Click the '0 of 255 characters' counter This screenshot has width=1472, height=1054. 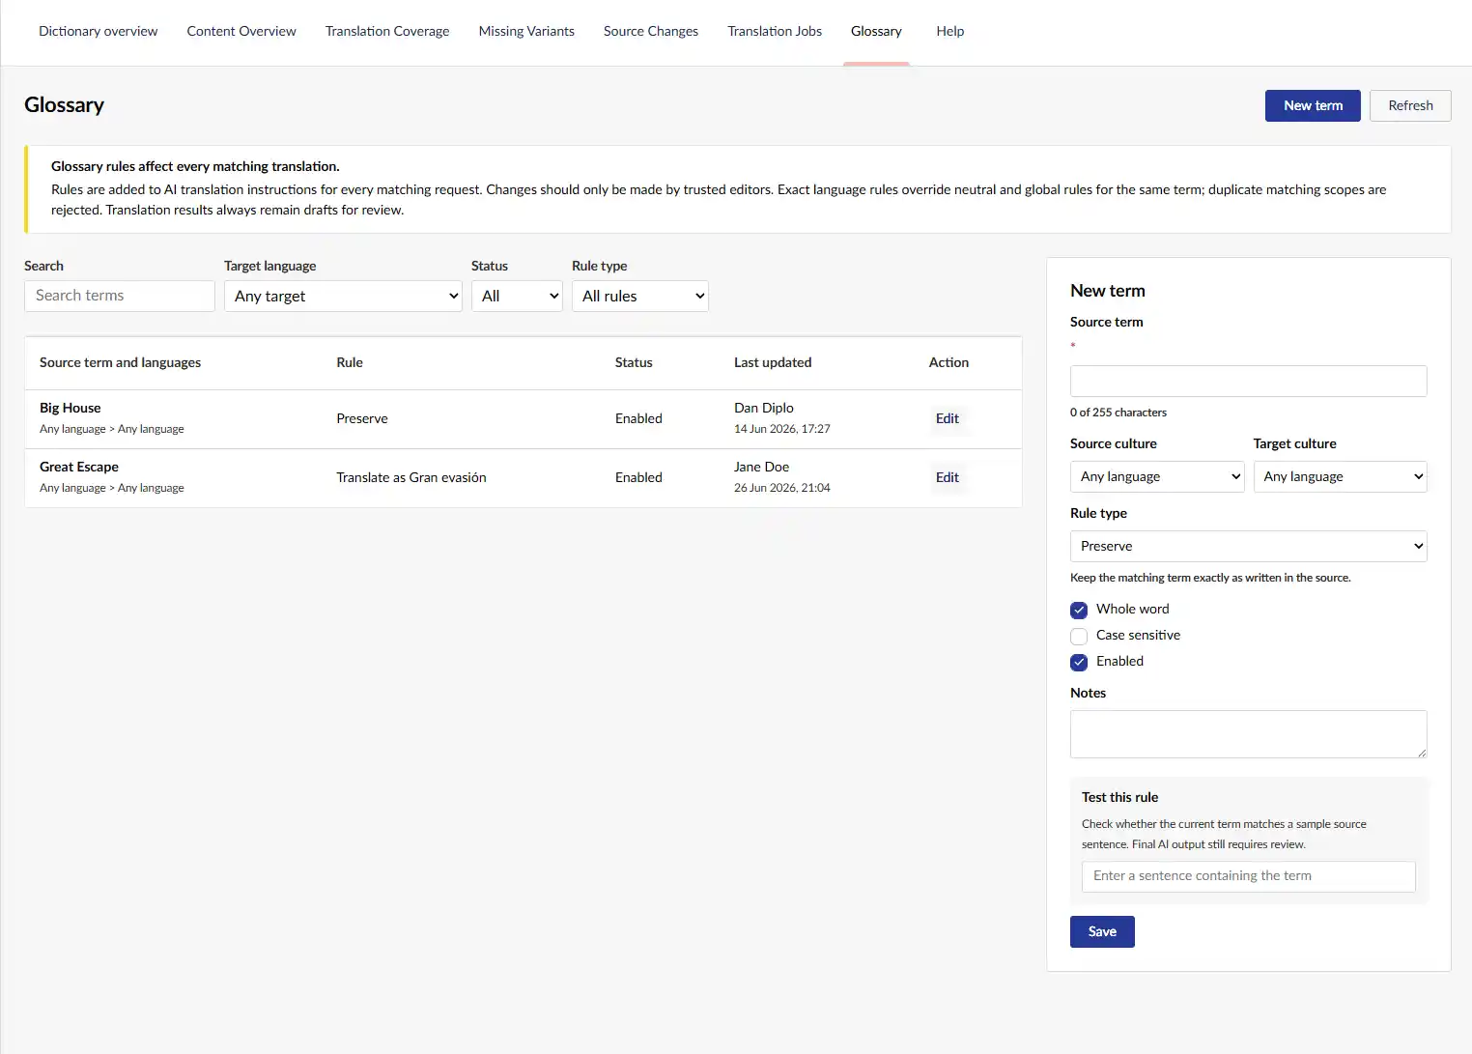(x=1118, y=413)
